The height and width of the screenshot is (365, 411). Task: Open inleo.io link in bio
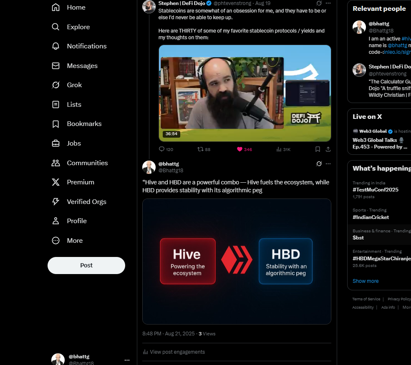click(397, 52)
